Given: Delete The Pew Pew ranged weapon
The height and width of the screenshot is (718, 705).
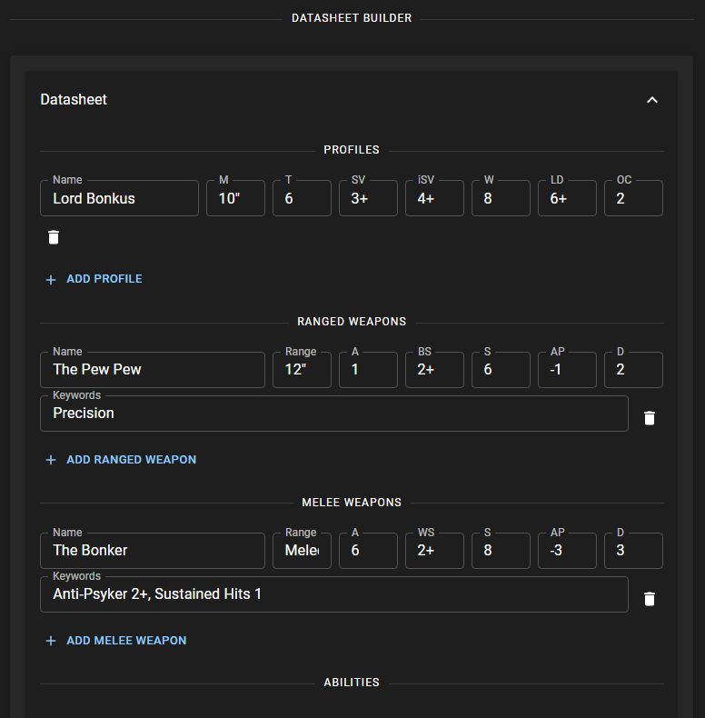Looking at the screenshot, I should pyautogui.click(x=649, y=418).
